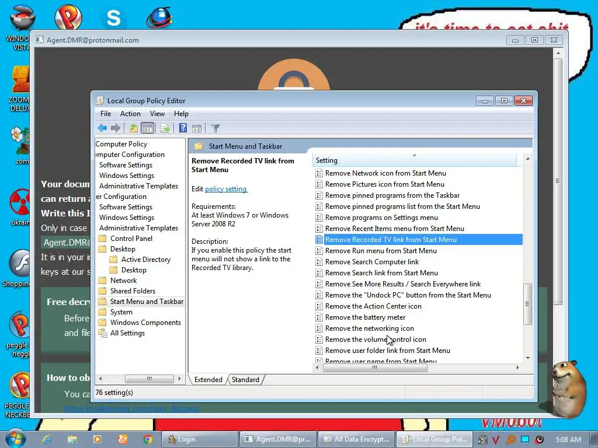Click 'Remove the volume control icon' setting

click(376, 339)
